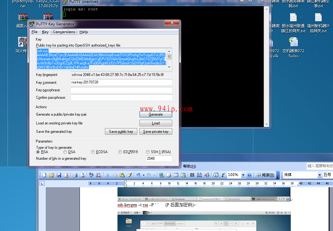333x231 pixels.
Task: Click Key fingerprint field
Action: (x=121, y=75)
